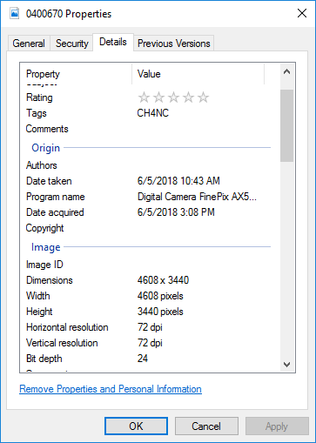Select Bit depth value 24
Screen dimensions: 316x443
pyautogui.click(x=143, y=359)
